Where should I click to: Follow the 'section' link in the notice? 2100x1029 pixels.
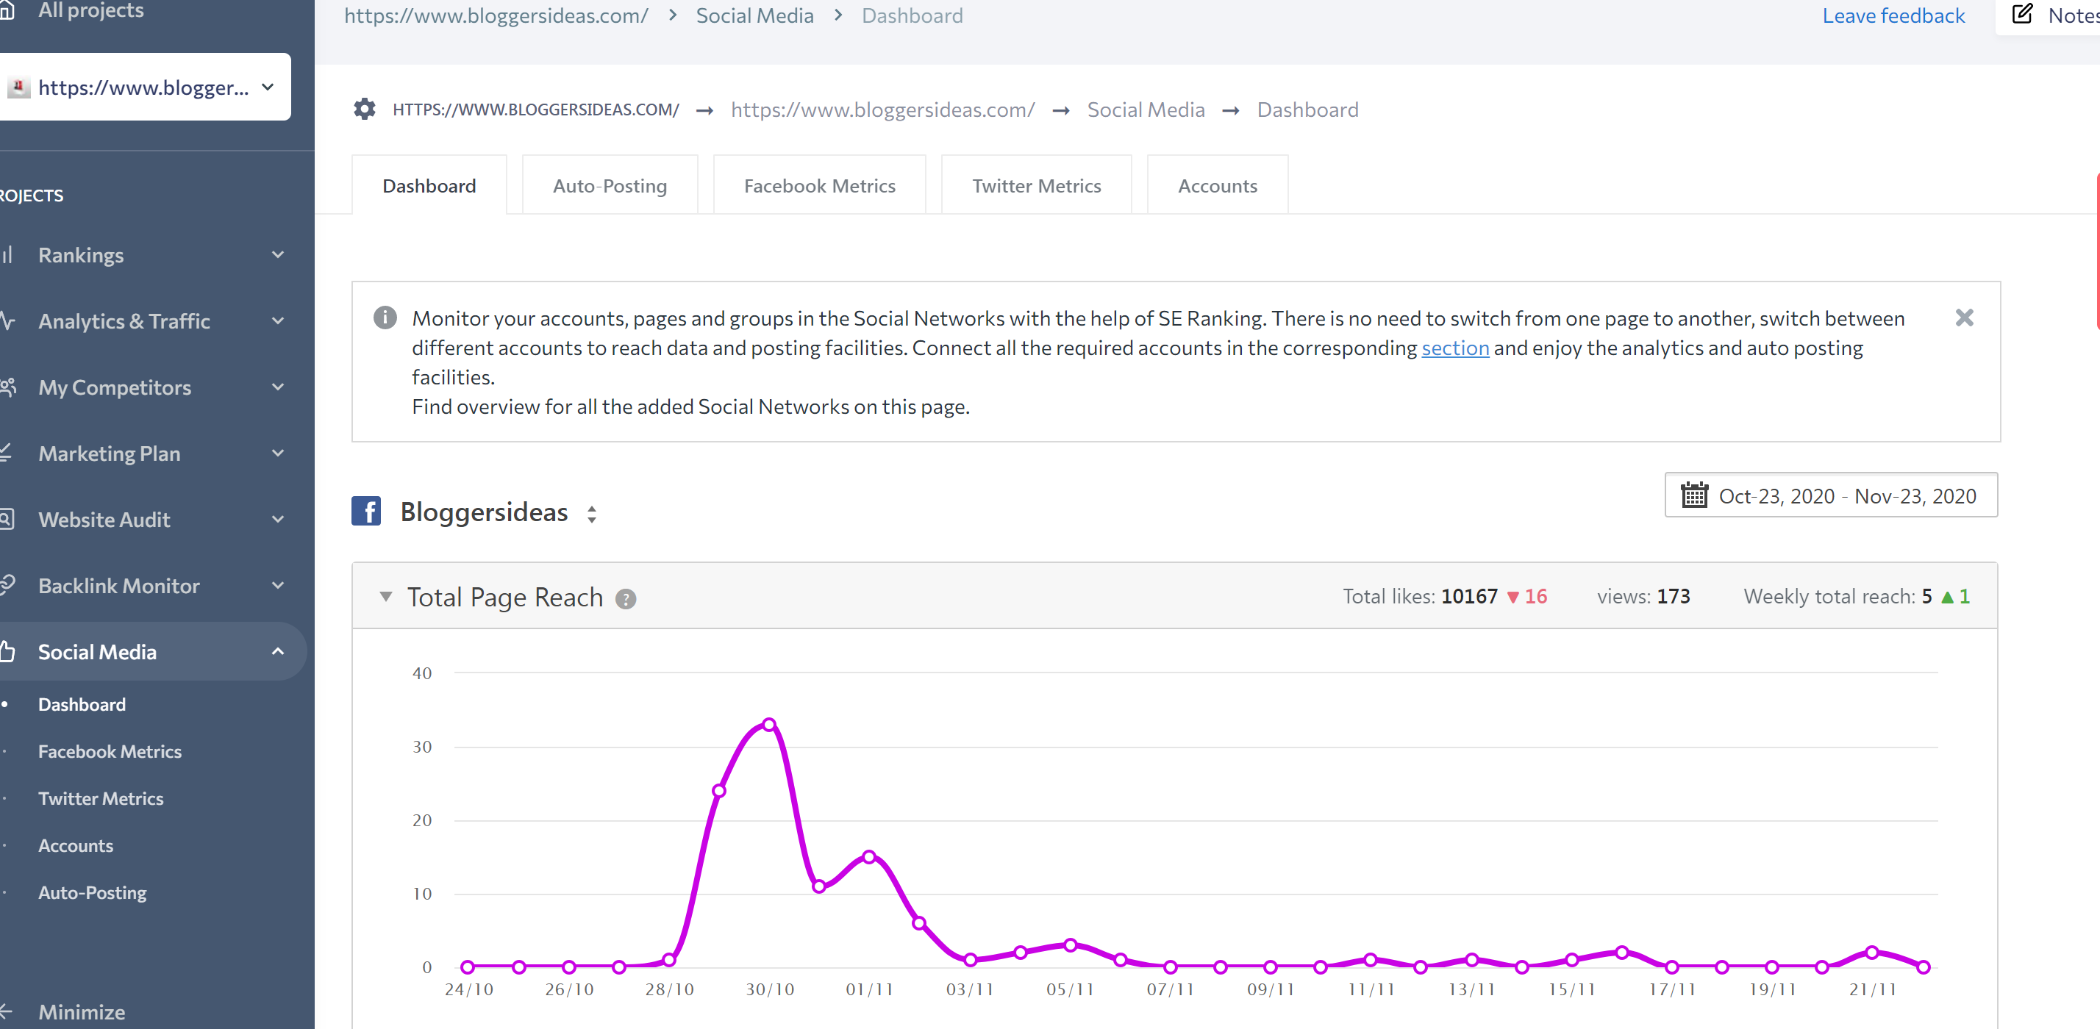tap(1454, 348)
